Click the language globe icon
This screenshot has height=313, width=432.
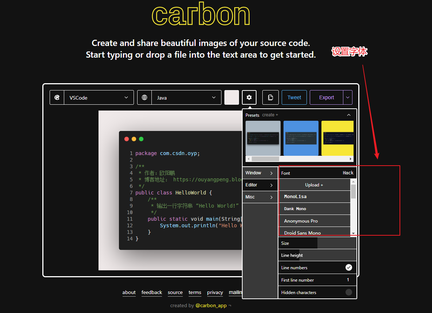coord(144,97)
